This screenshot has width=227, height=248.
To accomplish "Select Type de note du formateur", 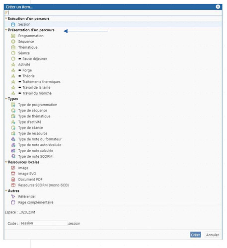I will pos(40,139).
